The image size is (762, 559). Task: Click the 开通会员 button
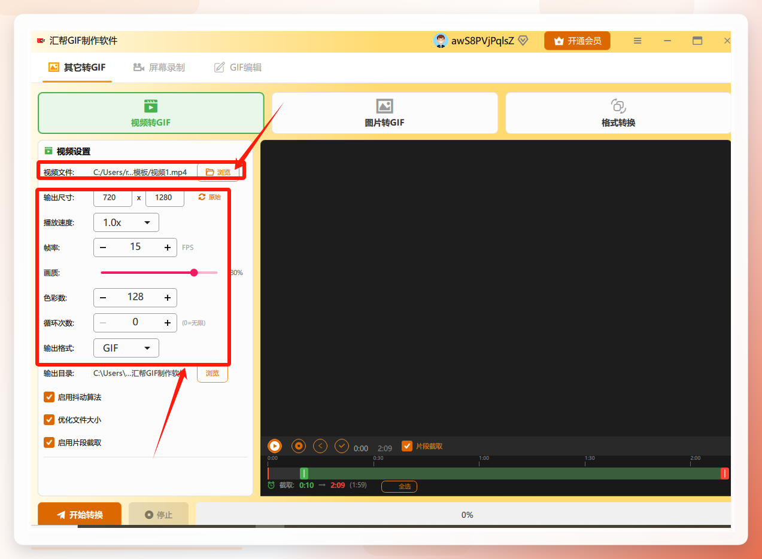[577, 41]
